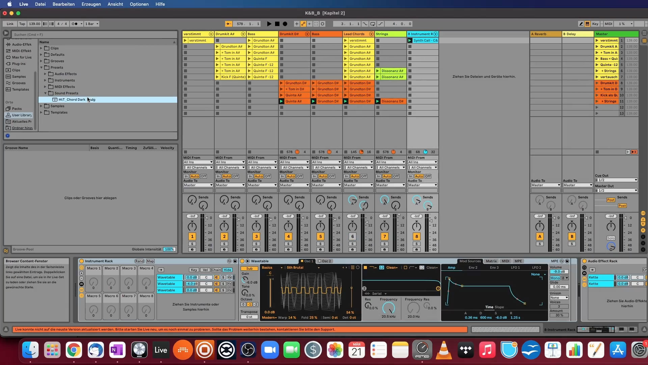Open Google Chrome from the Dock
The width and height of the screenshot is (648, 365).
click(x=74, y=350)
